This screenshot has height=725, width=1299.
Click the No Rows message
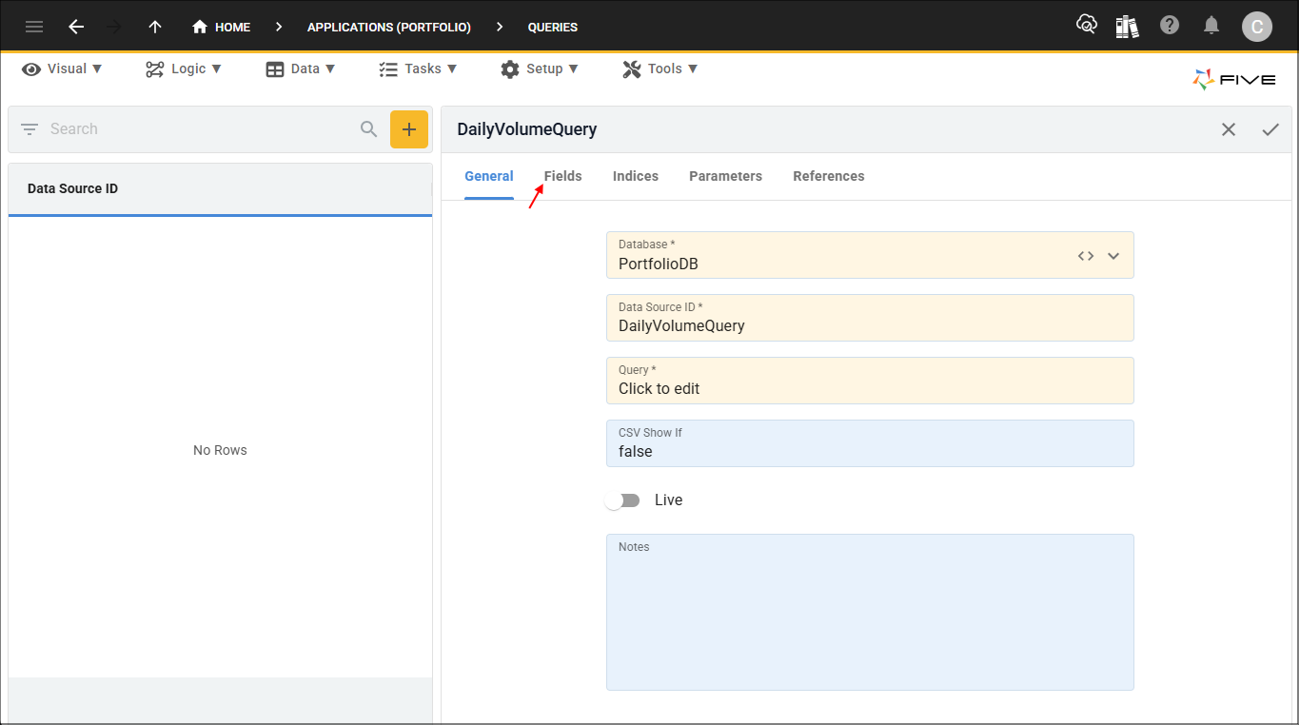(220, 450)
